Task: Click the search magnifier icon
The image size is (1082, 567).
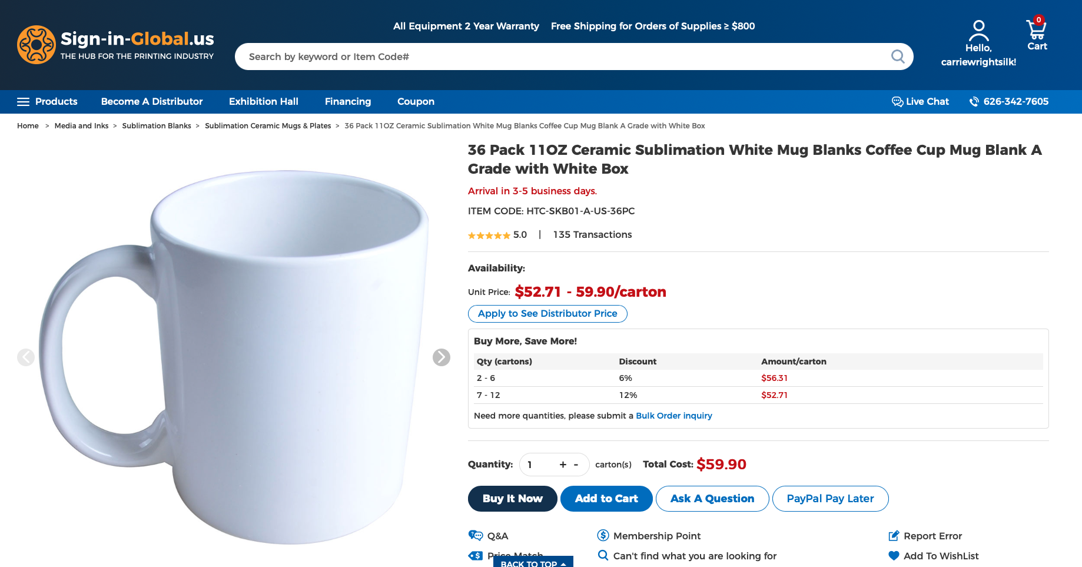Action: coord(898,57)
